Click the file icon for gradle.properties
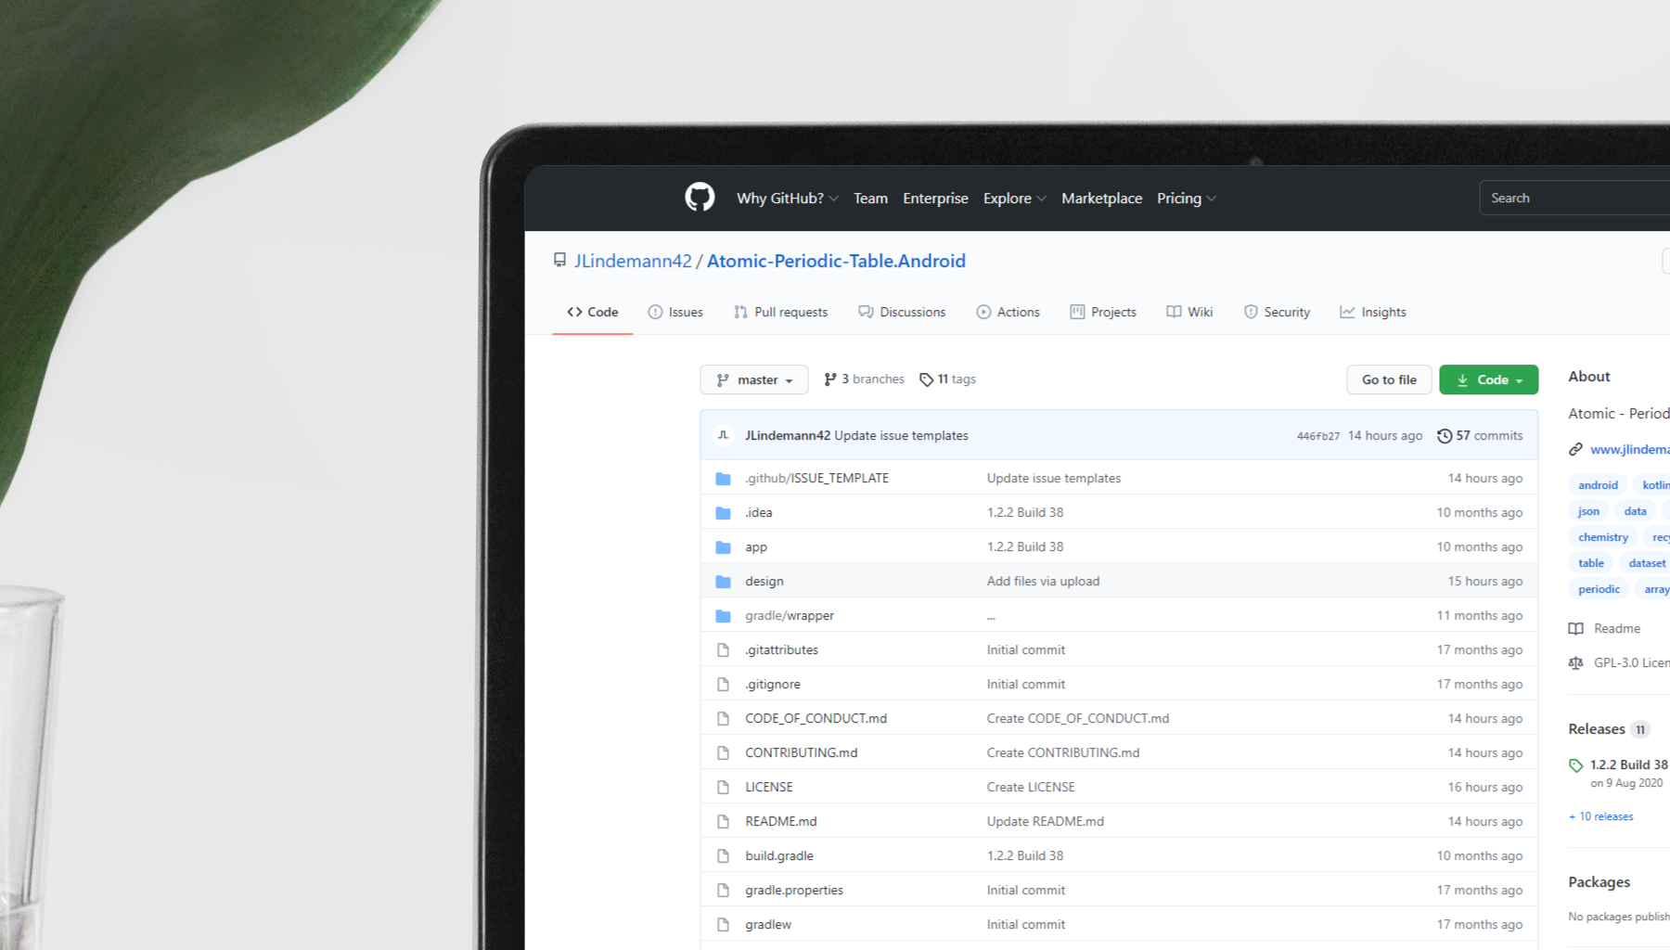This screenshot has height=950, width=1670. click(x=723, y=891)
